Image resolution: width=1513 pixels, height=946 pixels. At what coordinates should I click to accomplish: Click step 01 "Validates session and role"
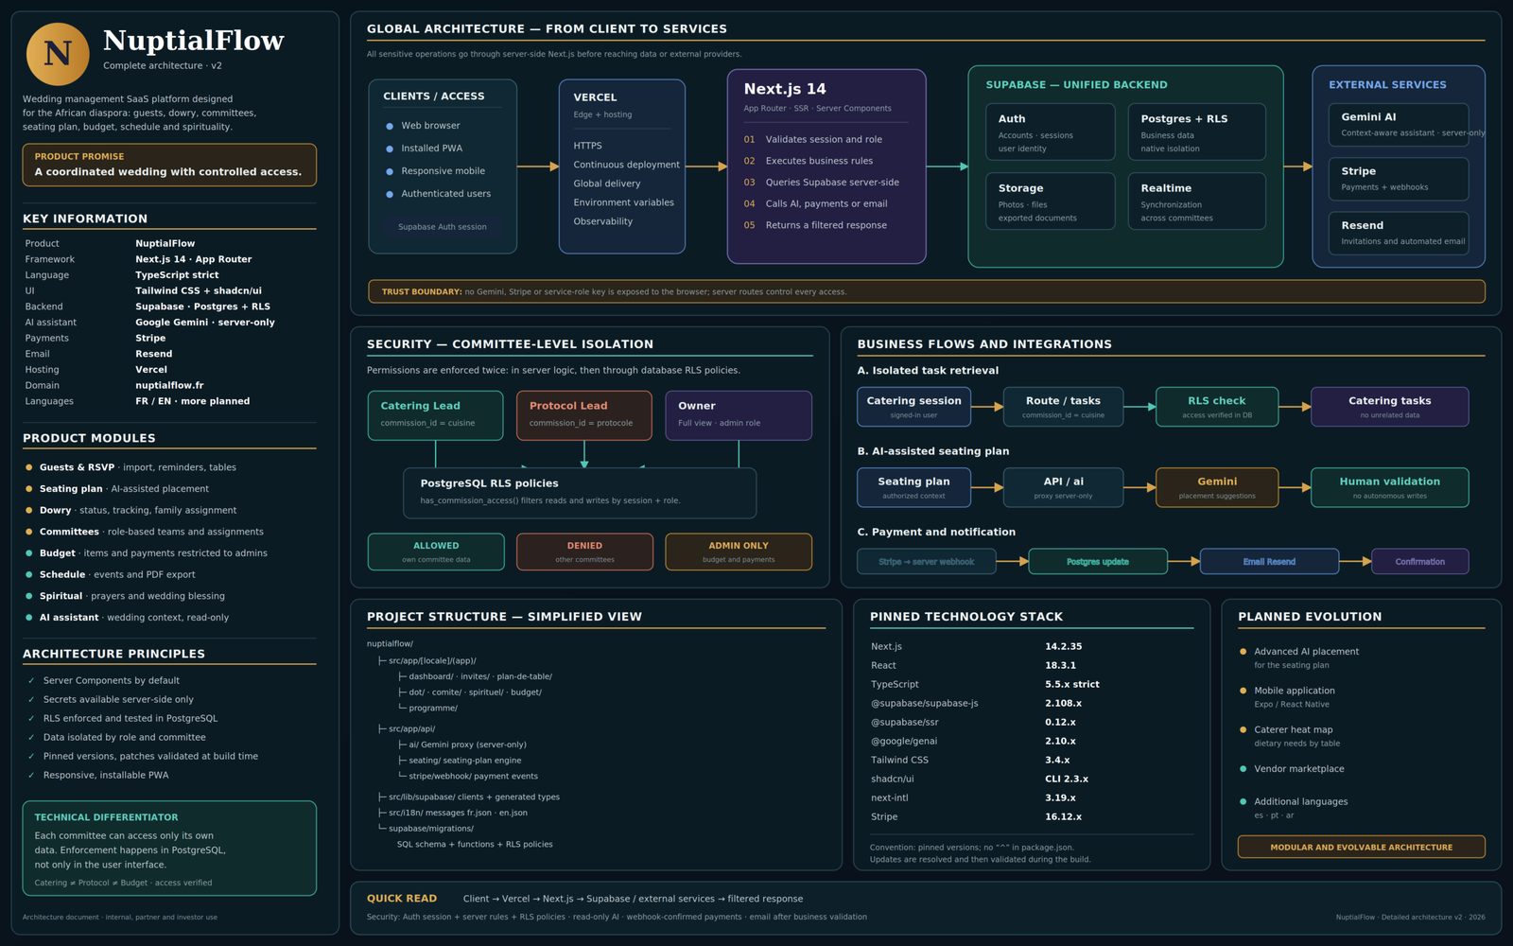click(813, 139)
